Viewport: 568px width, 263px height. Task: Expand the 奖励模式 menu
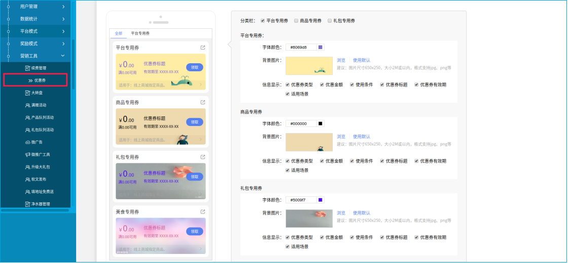(35, 43)
